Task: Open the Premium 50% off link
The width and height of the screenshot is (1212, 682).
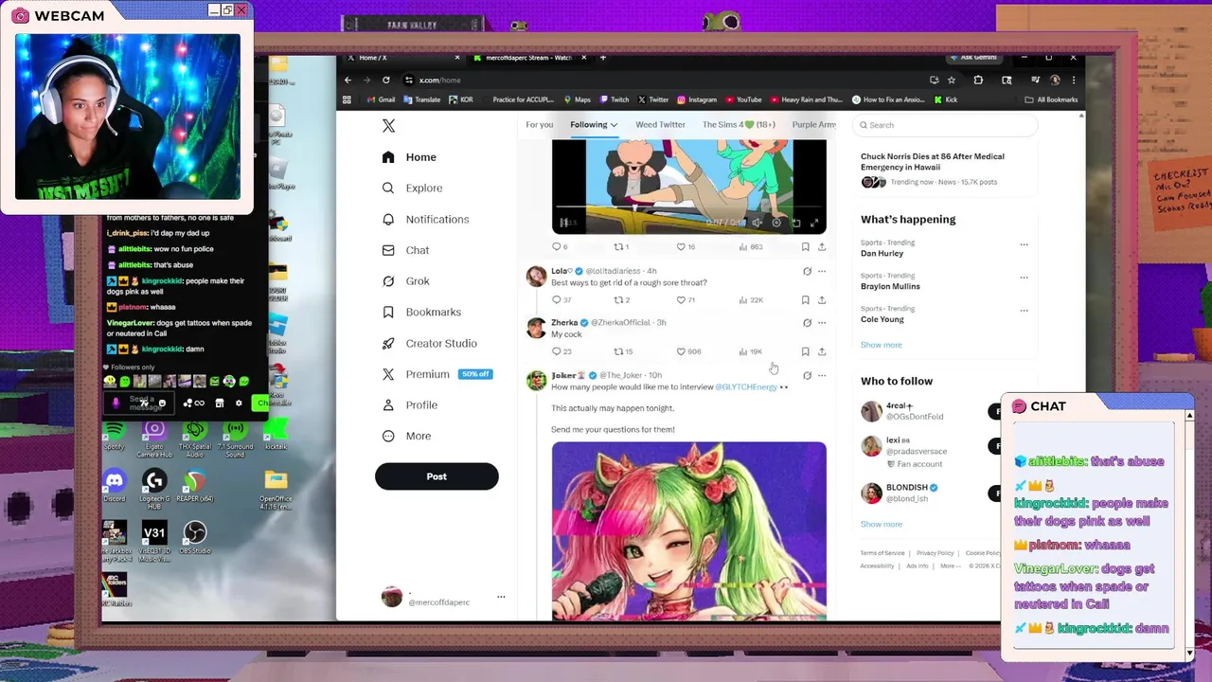Action: click(437, 374)
